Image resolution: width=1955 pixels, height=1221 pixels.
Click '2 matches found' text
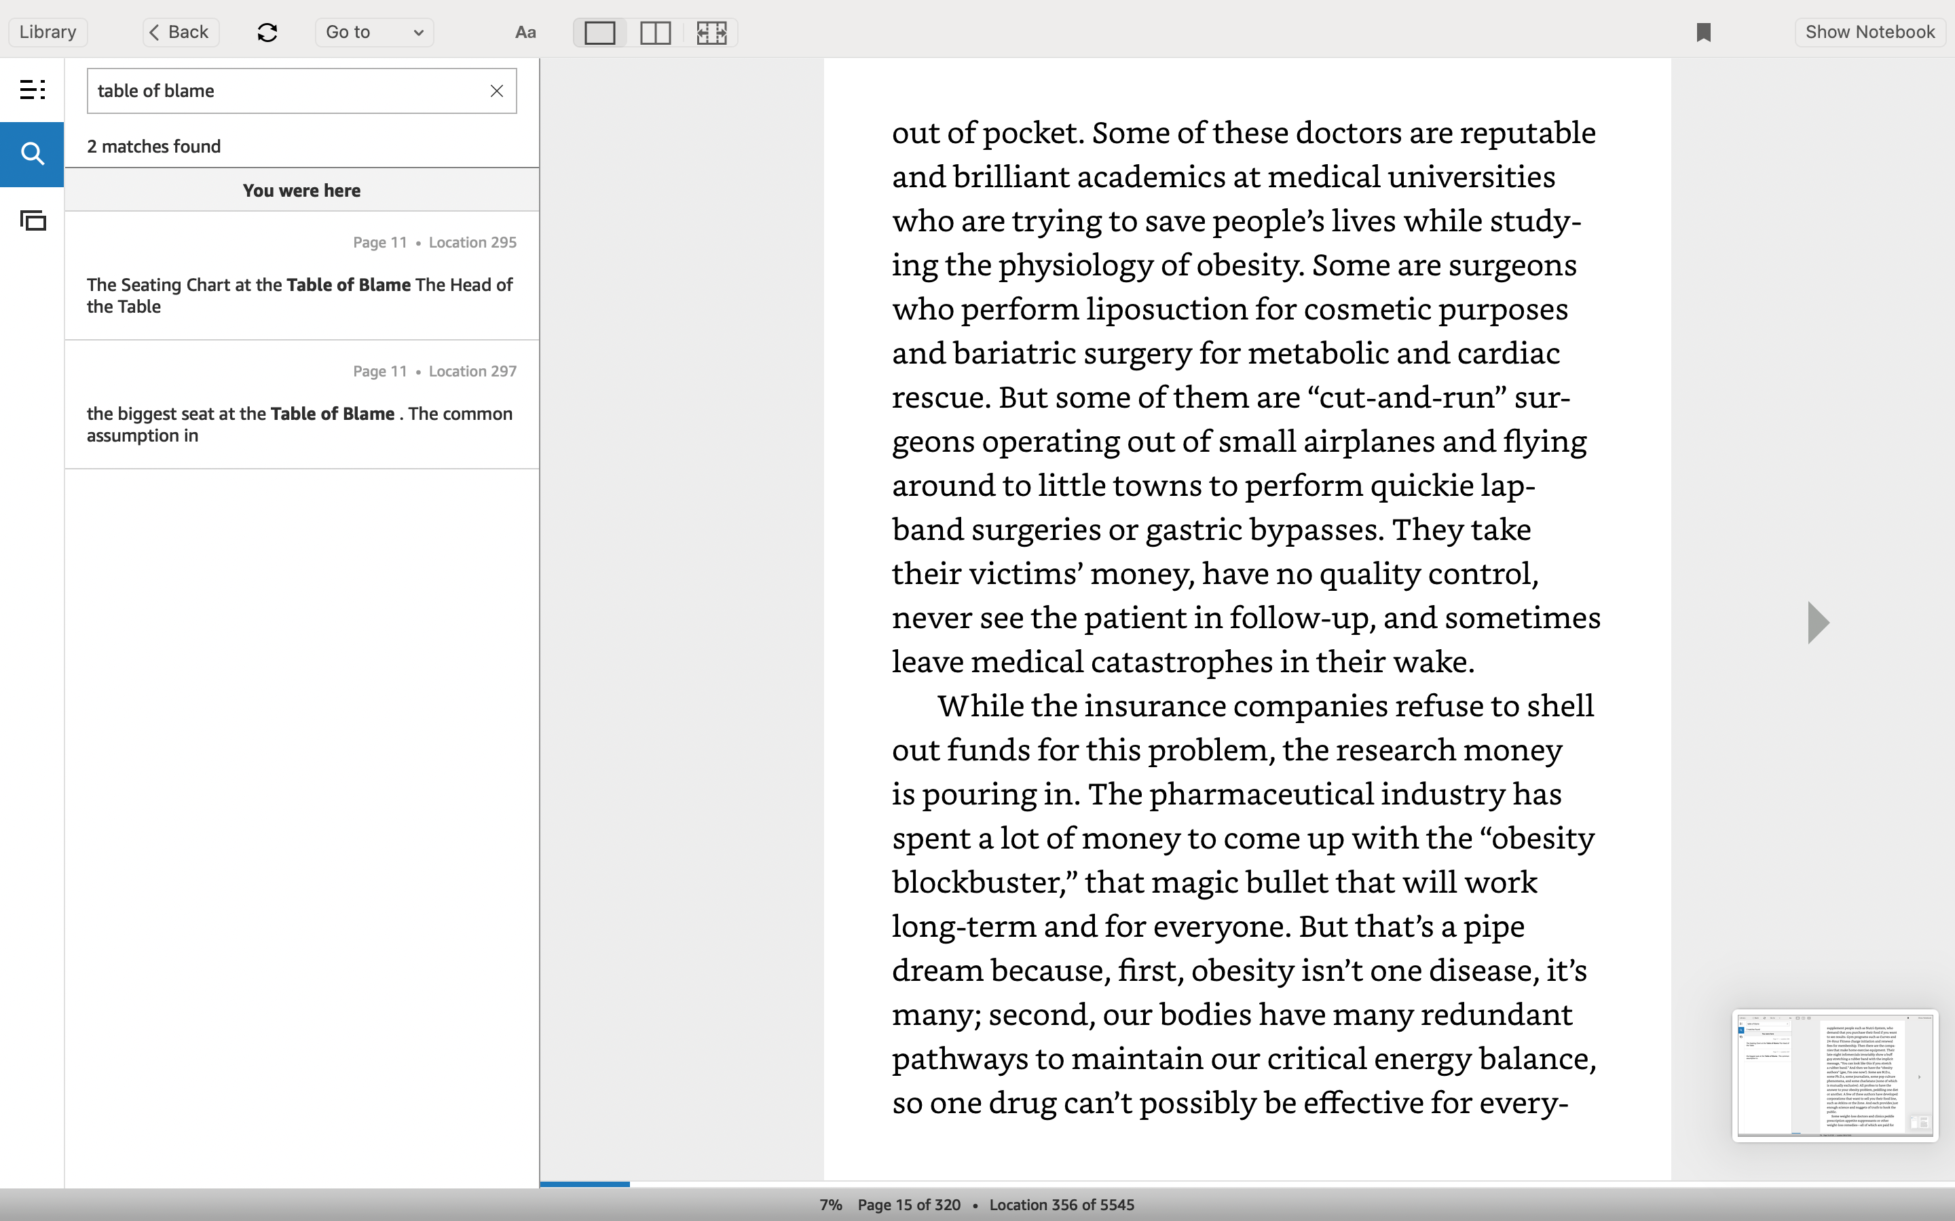pyautogui.click(x=153, y=146)
